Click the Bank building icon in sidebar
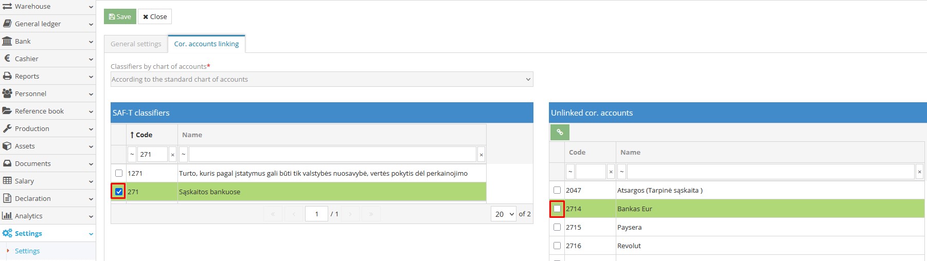Screen dimensions: 927x261 coord(7,41)
